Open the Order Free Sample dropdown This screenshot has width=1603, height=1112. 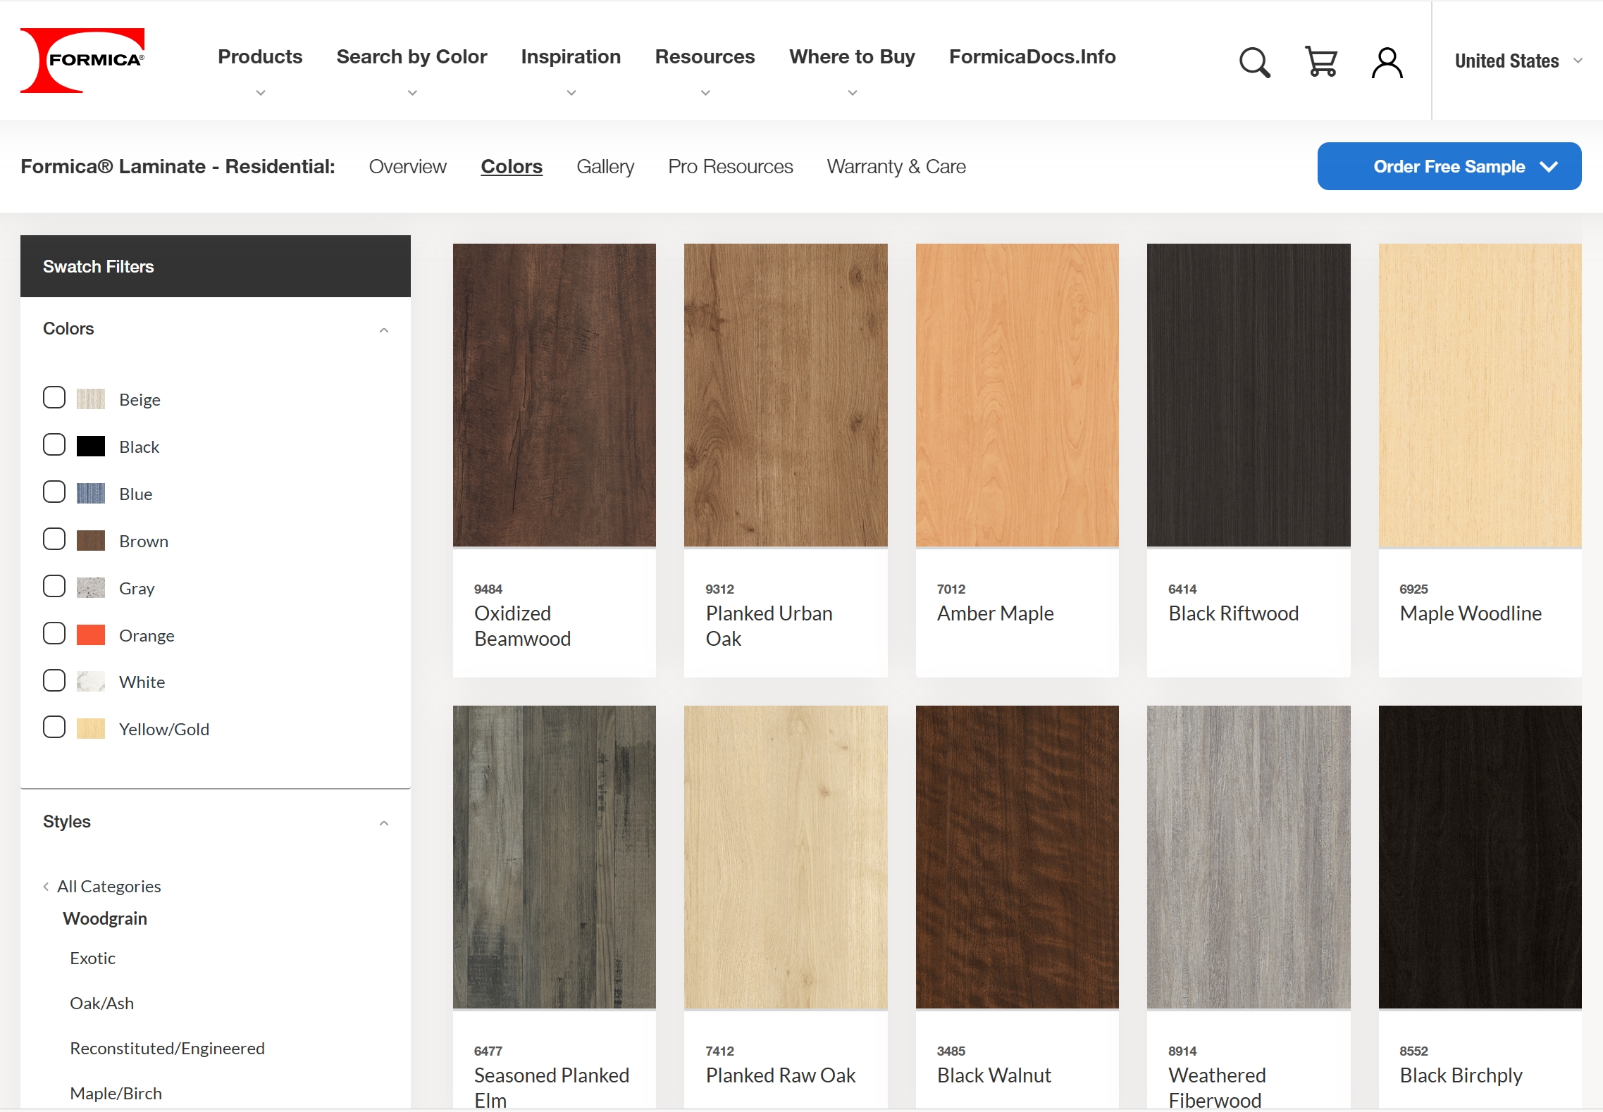coord(1449,166)
